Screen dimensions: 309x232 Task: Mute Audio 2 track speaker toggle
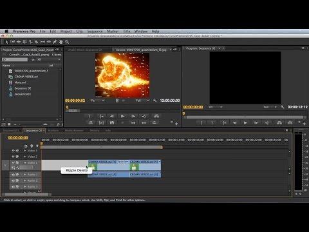(13, 180)
